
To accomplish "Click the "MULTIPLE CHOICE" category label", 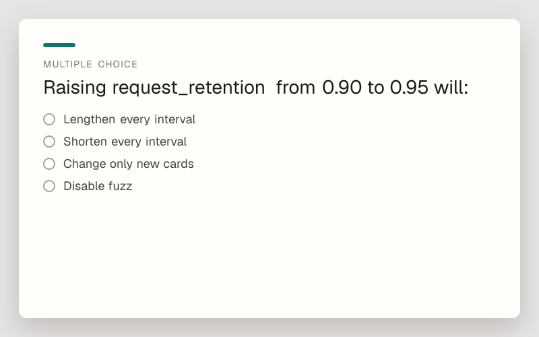I will tap(90, 64).
